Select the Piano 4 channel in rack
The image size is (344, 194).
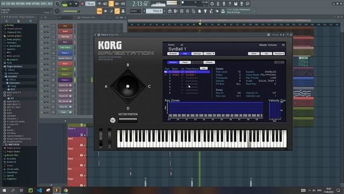click(x=65, y=80)
